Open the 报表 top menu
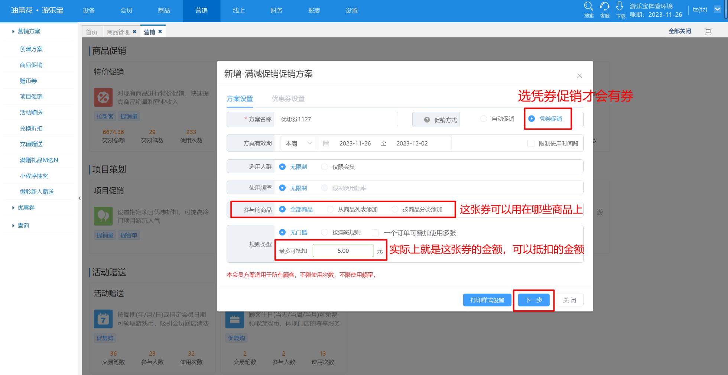 (314, 11)
